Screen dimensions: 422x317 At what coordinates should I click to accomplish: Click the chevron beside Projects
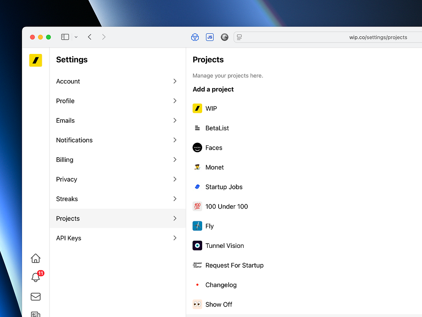(175, 218)
